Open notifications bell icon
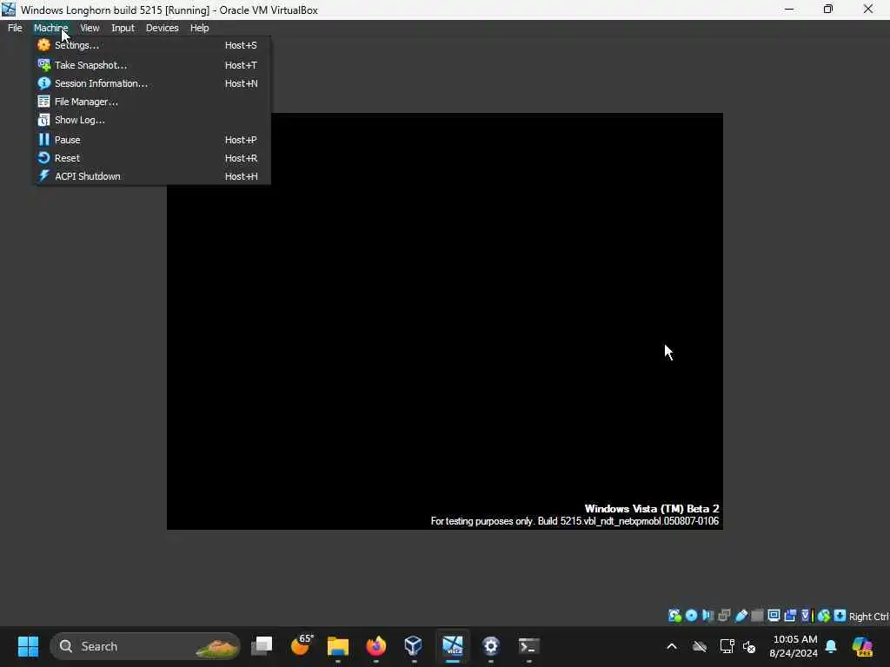This screenshot has width=890, height=667. [x=831, y=646]
